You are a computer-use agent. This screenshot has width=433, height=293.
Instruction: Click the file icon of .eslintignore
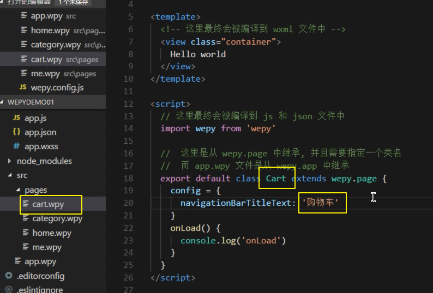click(8, 290)
